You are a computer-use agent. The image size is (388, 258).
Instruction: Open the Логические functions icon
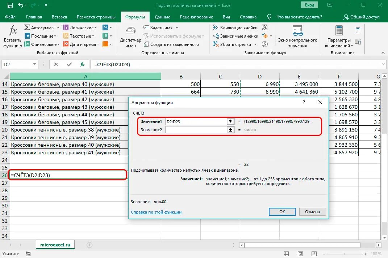[66, 28]
